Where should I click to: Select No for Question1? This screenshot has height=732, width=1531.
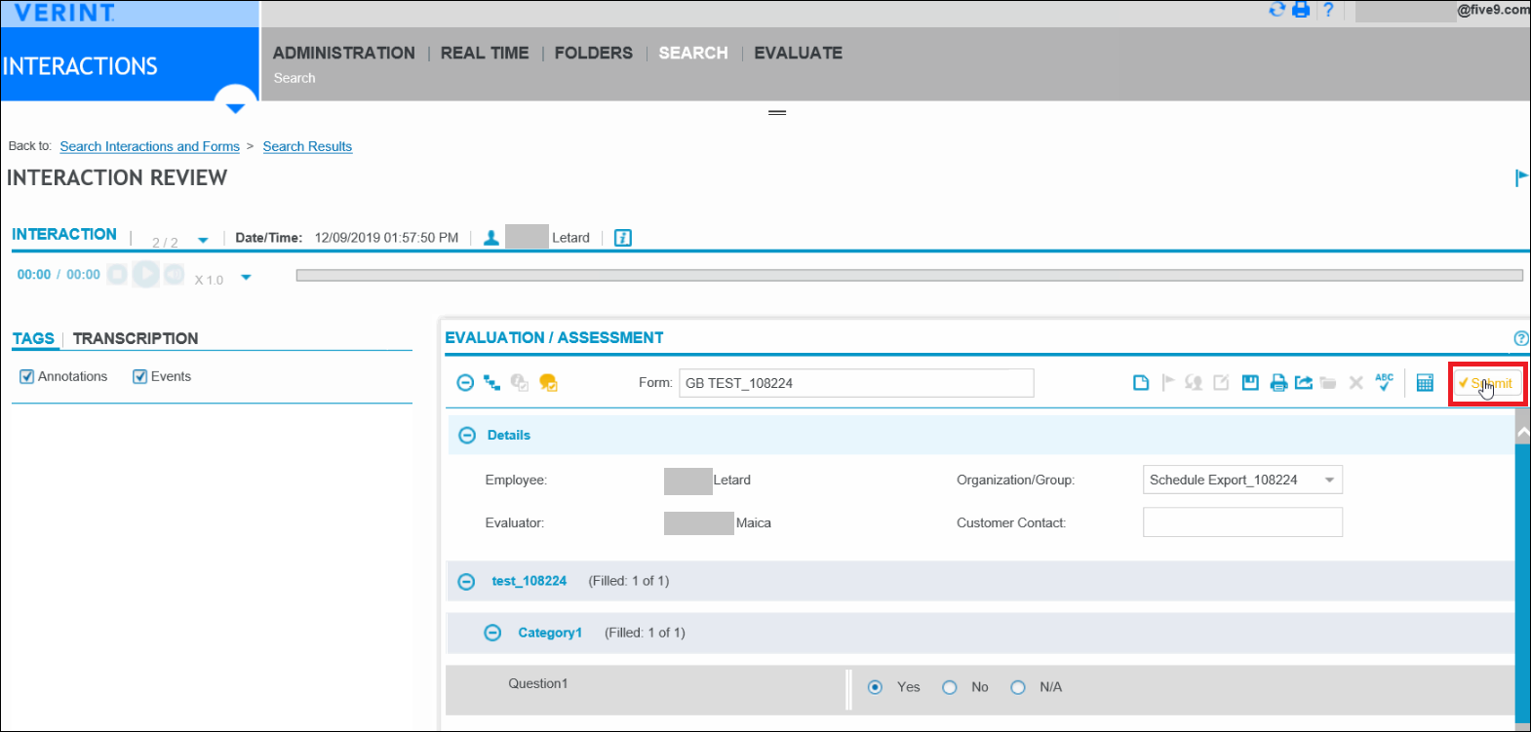coord(950,687)
